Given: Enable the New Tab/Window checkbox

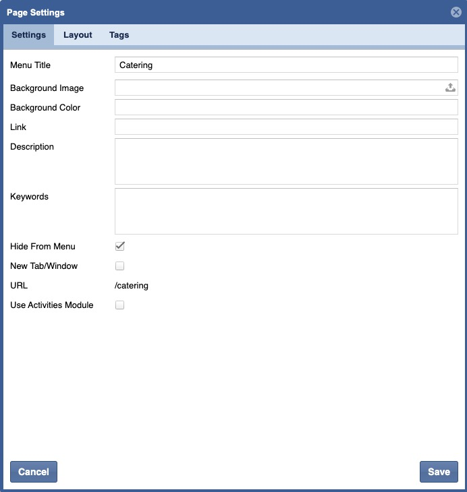Looking at the screenshot, I should pos(120,266).
